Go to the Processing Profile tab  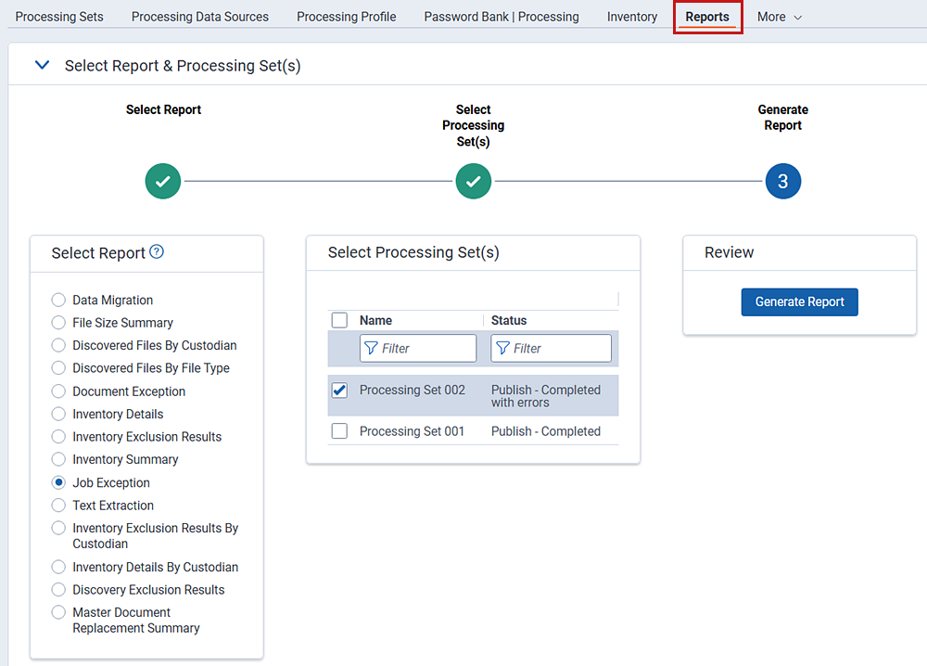346,17
